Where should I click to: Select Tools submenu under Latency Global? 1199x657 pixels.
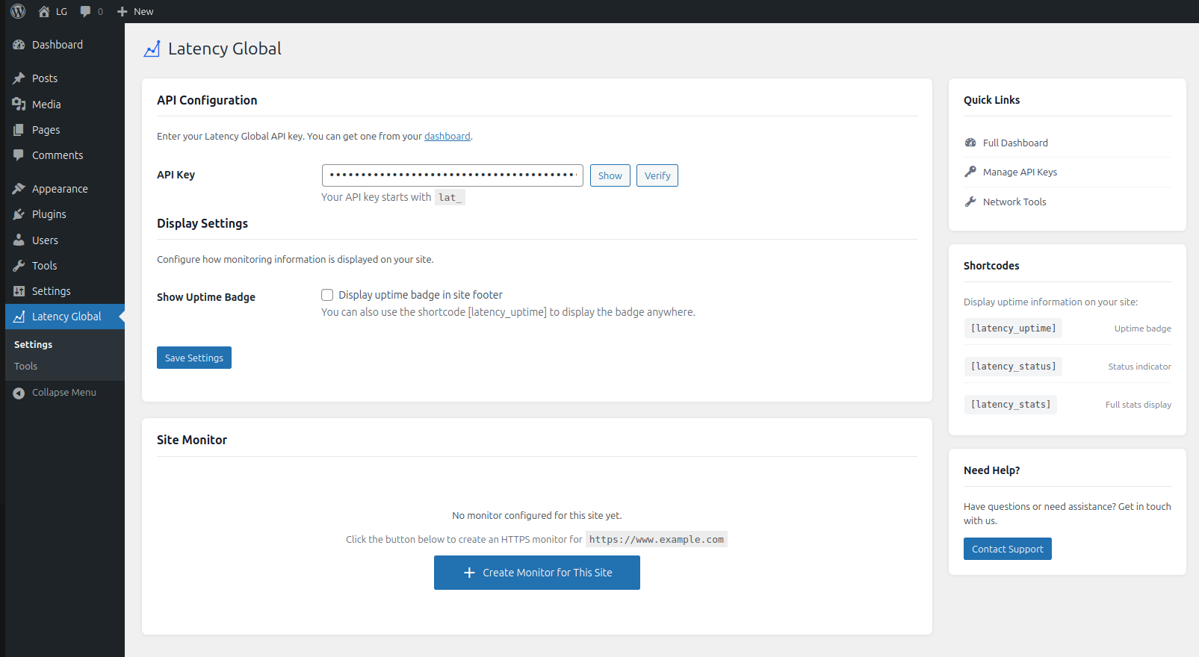(25, 367)
